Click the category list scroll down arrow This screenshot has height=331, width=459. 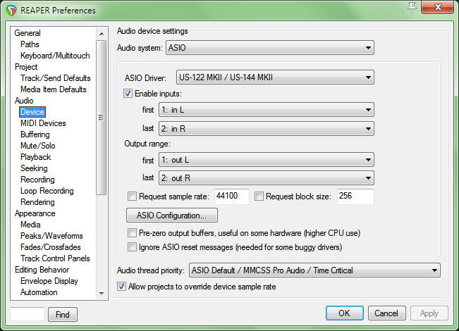(102, 293)
